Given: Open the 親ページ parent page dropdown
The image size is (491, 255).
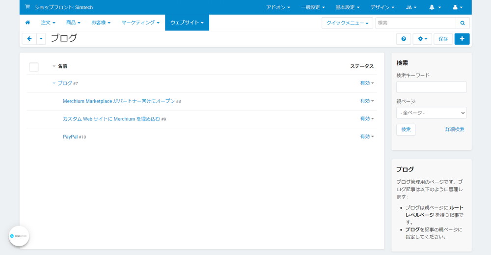Looking at the screenshot, I should (431, 113).
